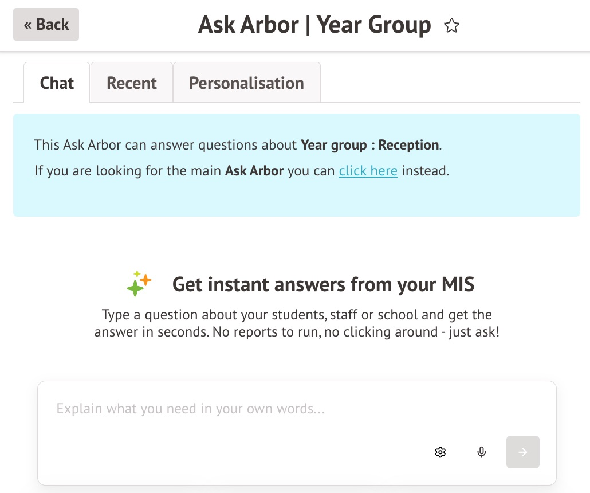This screenshot has width=590, height=493.
Task: Start voice input with the microphone icon
Action: click(x=482, y=452)
